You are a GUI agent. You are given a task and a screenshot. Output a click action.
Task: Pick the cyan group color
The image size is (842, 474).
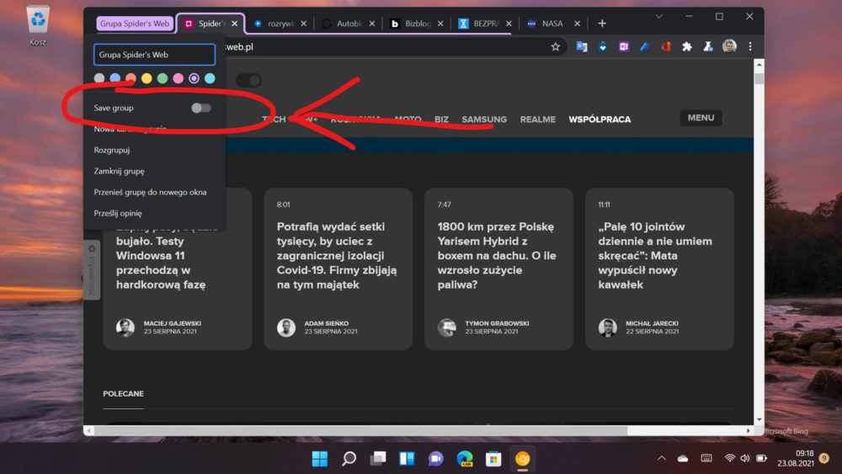[x=210, y=78]
